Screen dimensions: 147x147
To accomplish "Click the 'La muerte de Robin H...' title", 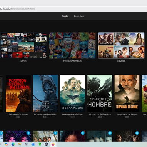I will [45, 114].
